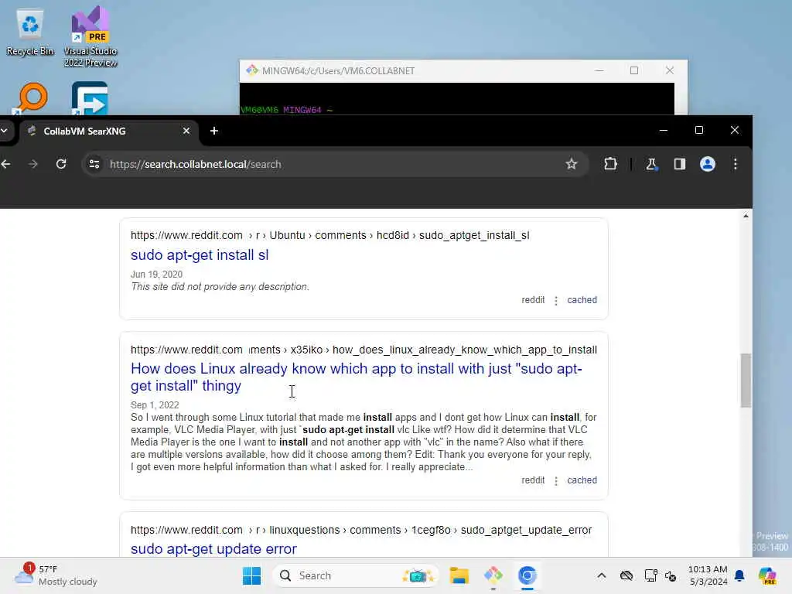Open 'sudo apt-get update error' result

213,549
